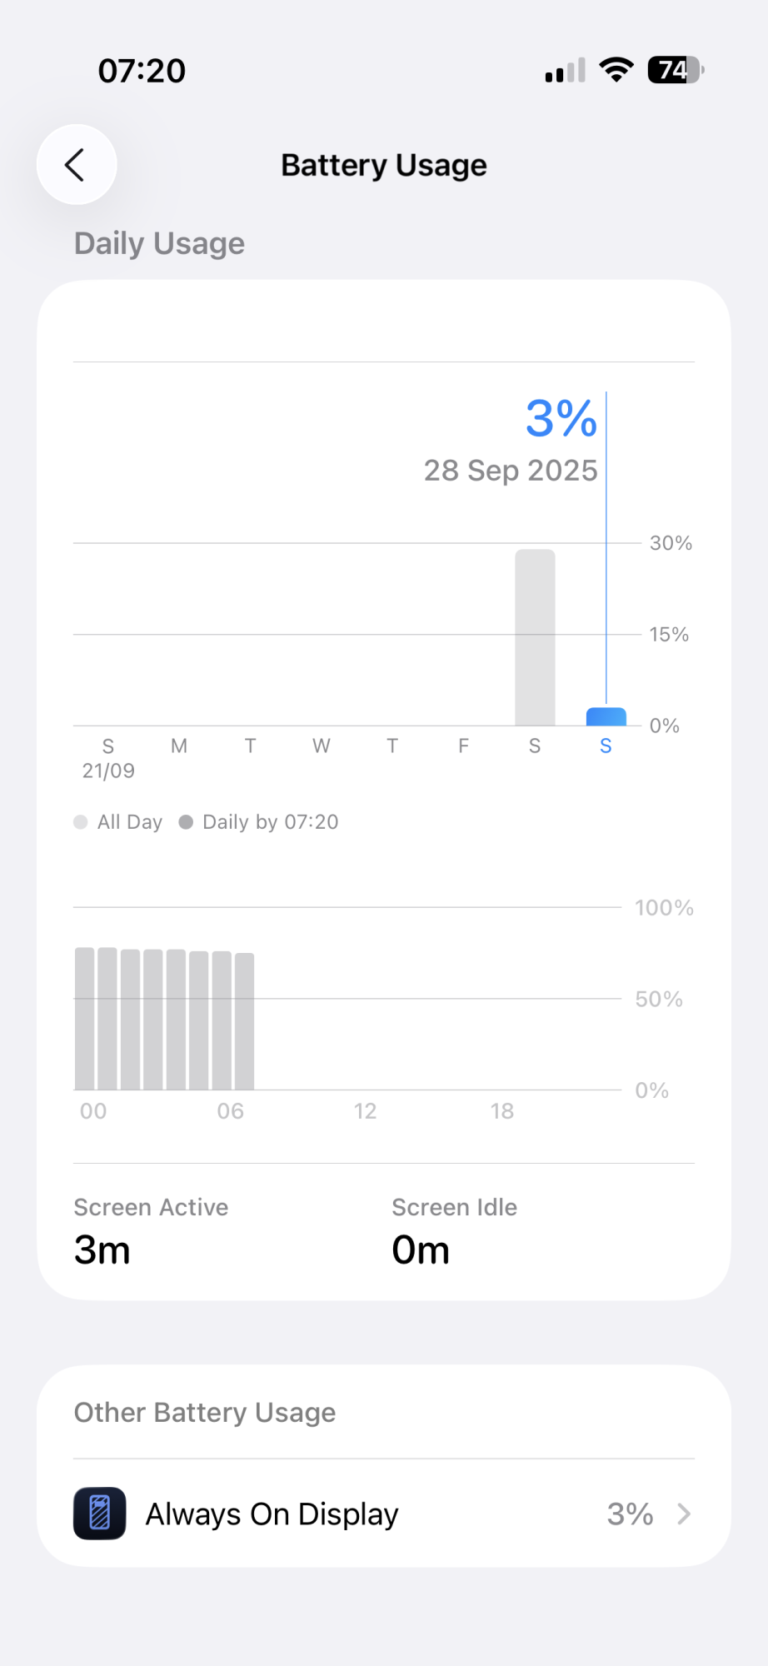Open Always On Display battery details

[x=272, y=1514]
